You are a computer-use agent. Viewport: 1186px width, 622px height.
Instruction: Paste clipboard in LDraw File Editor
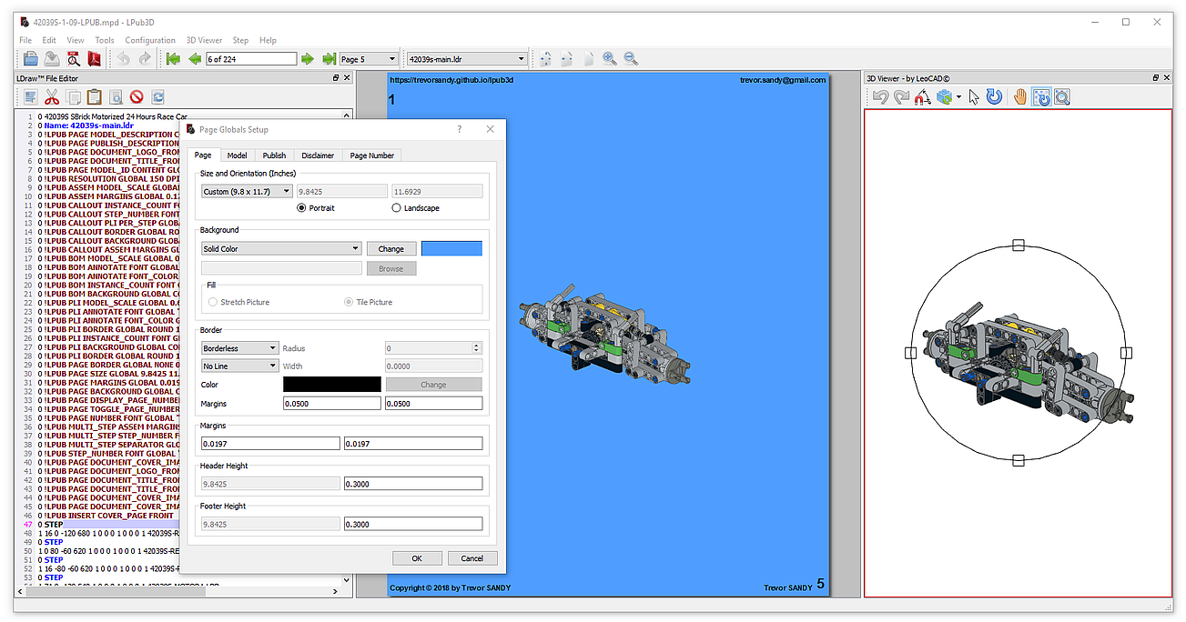pyautogui.click(x=95, y=96)
